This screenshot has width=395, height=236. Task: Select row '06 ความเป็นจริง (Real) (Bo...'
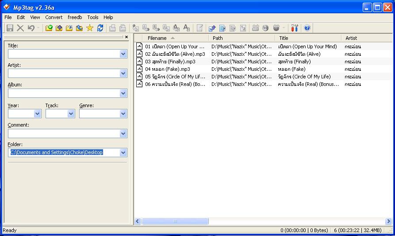(264, 84)
